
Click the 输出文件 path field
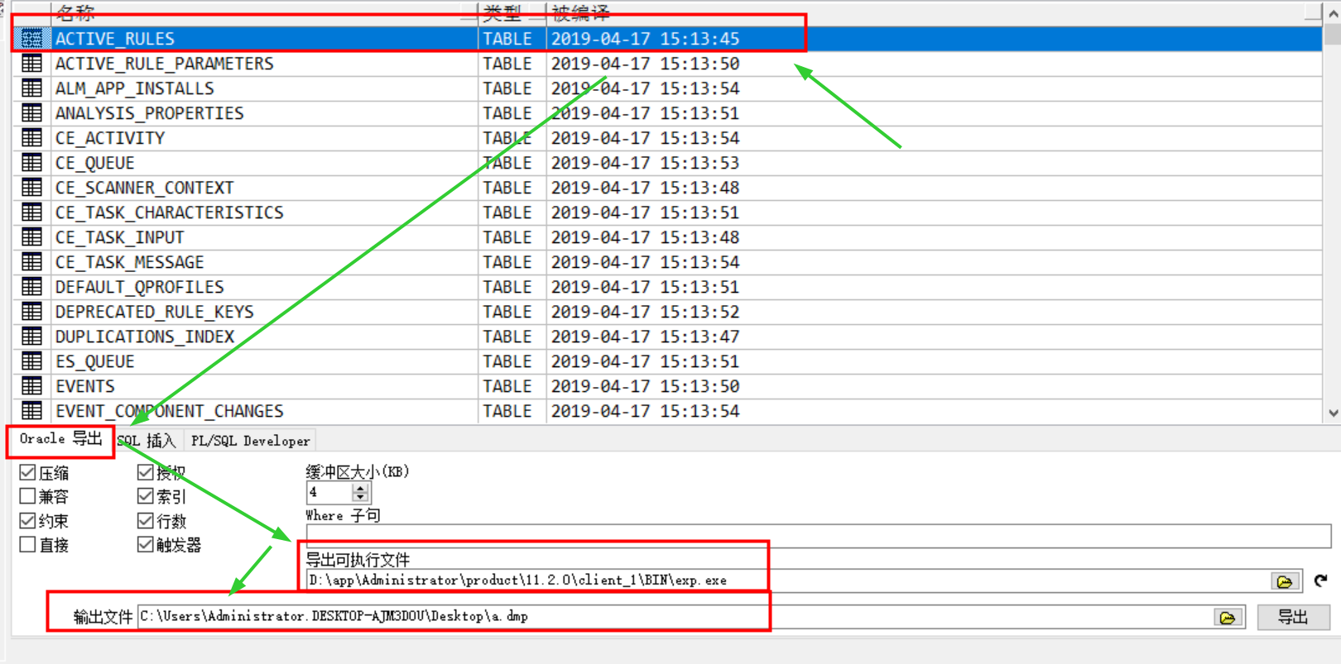pyautogui.click(x=674, y=616)
